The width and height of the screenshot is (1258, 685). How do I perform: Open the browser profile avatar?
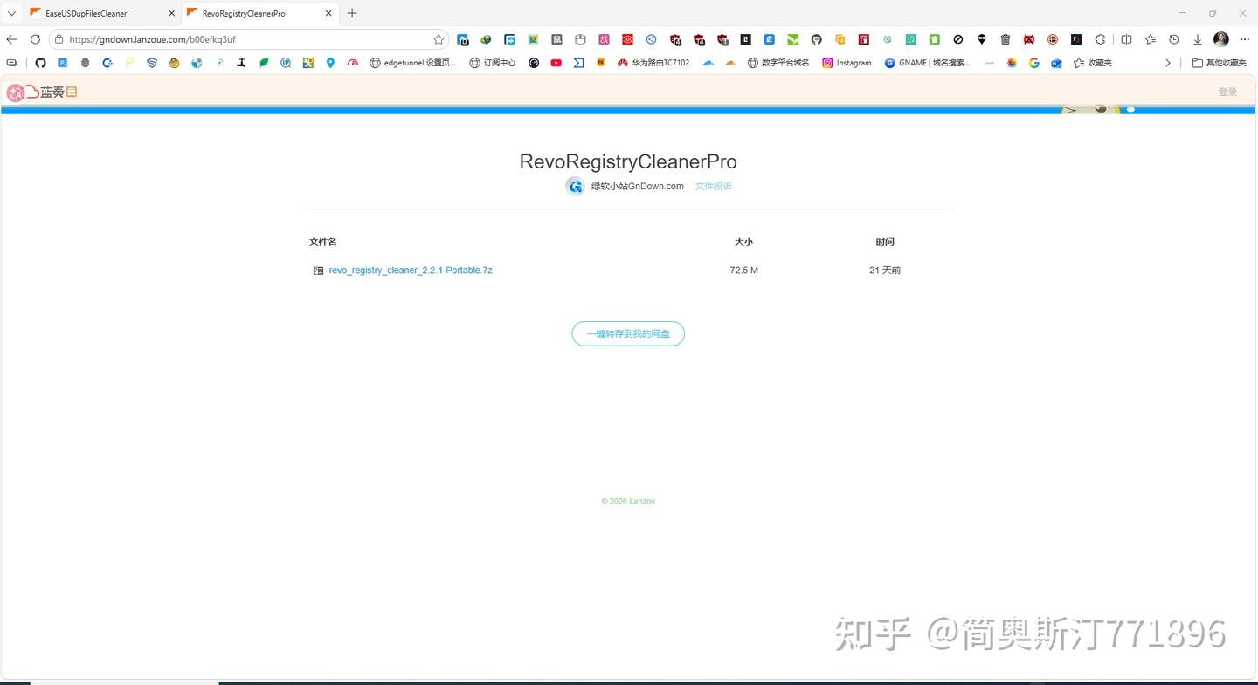(1221, 39)
